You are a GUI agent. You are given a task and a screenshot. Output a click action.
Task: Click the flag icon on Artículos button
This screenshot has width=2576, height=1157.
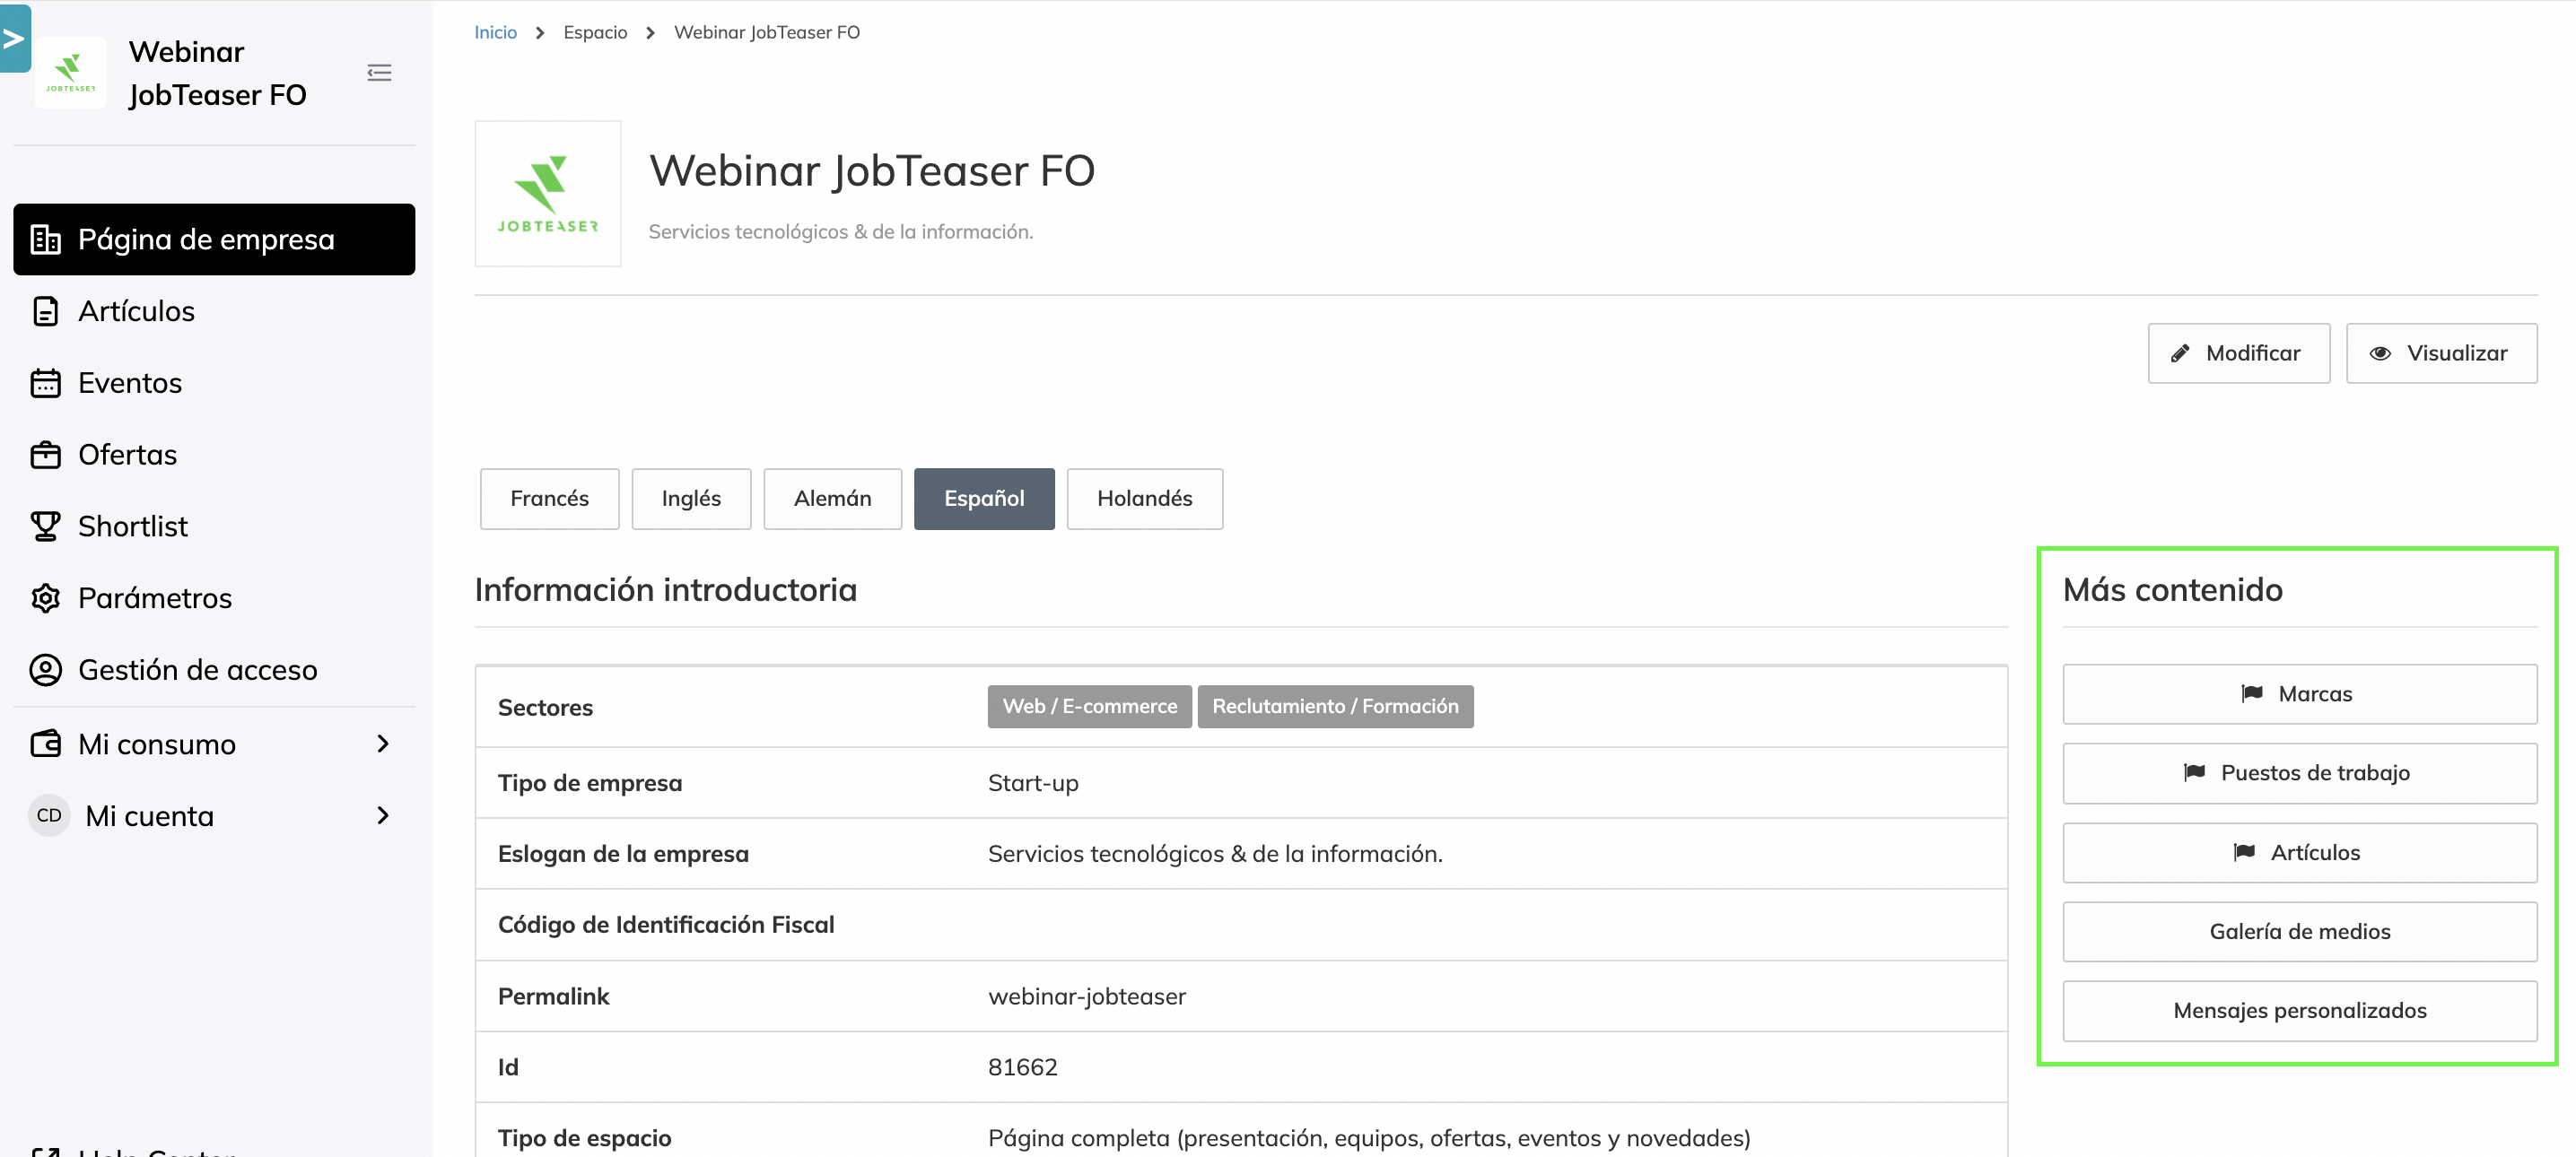click(2244, 852)
